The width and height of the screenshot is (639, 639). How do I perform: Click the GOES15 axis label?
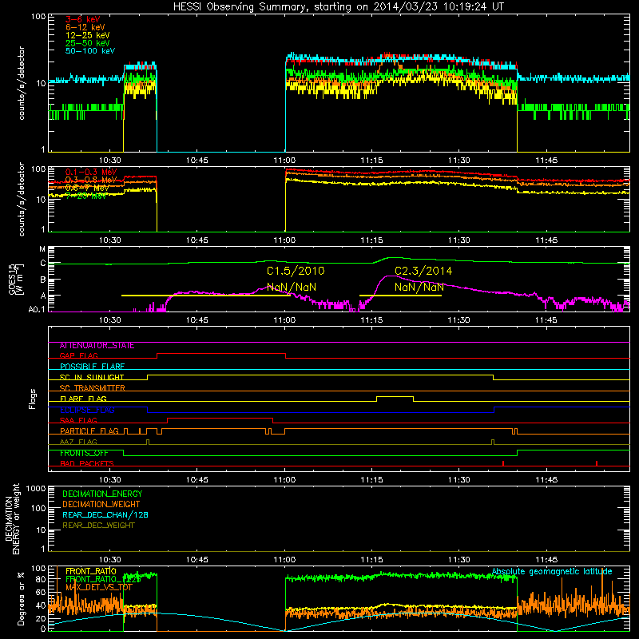point(16,279)
